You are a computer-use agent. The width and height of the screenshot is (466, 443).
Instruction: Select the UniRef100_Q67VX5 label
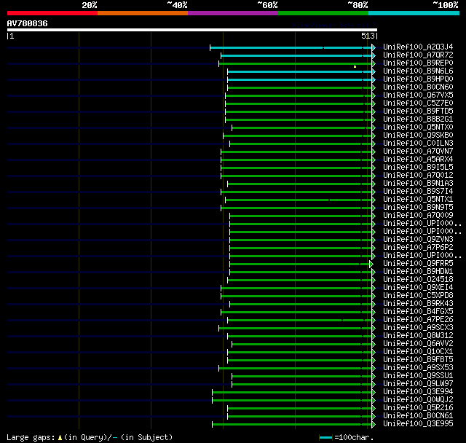(418, 95)
